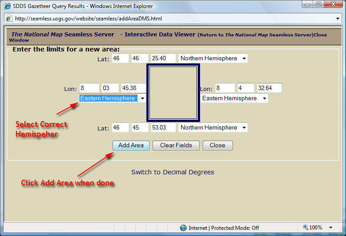Click bottom latitude seconds field 53.03

(163, 127)
